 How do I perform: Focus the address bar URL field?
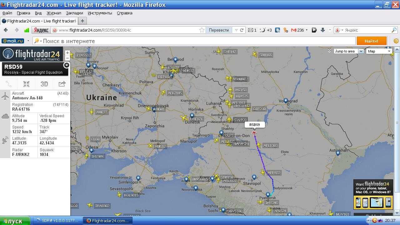click(128, 30)
